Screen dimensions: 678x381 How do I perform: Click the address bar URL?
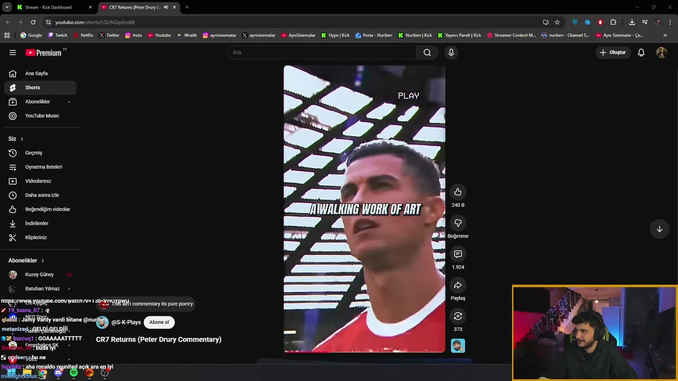pos(95,22)
